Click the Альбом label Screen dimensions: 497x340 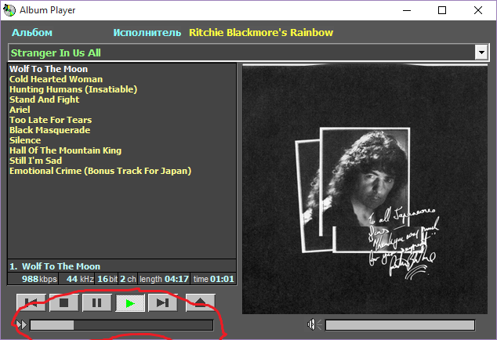pyautogui.click(x=32, y=33)
